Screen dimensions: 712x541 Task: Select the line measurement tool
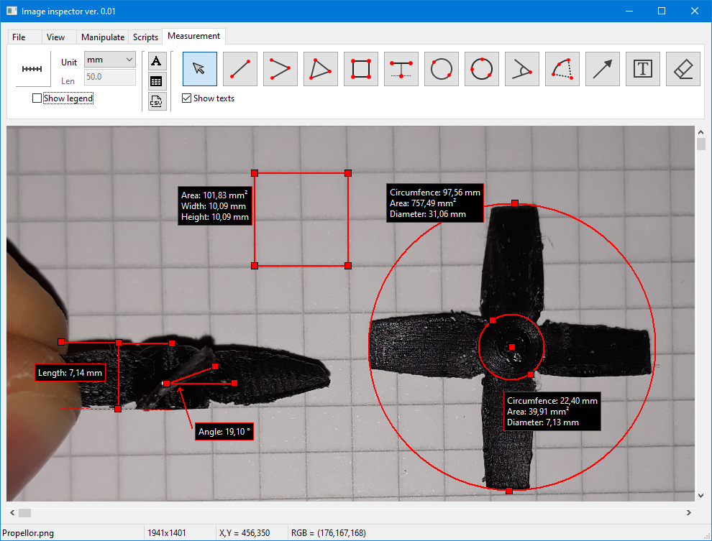point(240,69)
